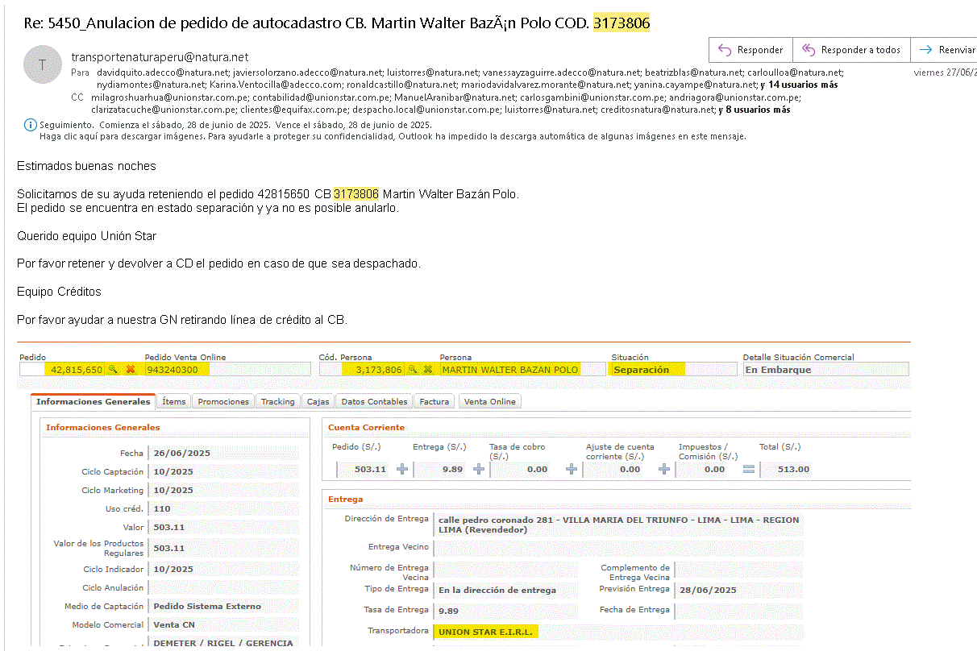Click the magnifier icon next to Cód. Persona
Viewport: 977px width, 651px height.
click(412, 369)
